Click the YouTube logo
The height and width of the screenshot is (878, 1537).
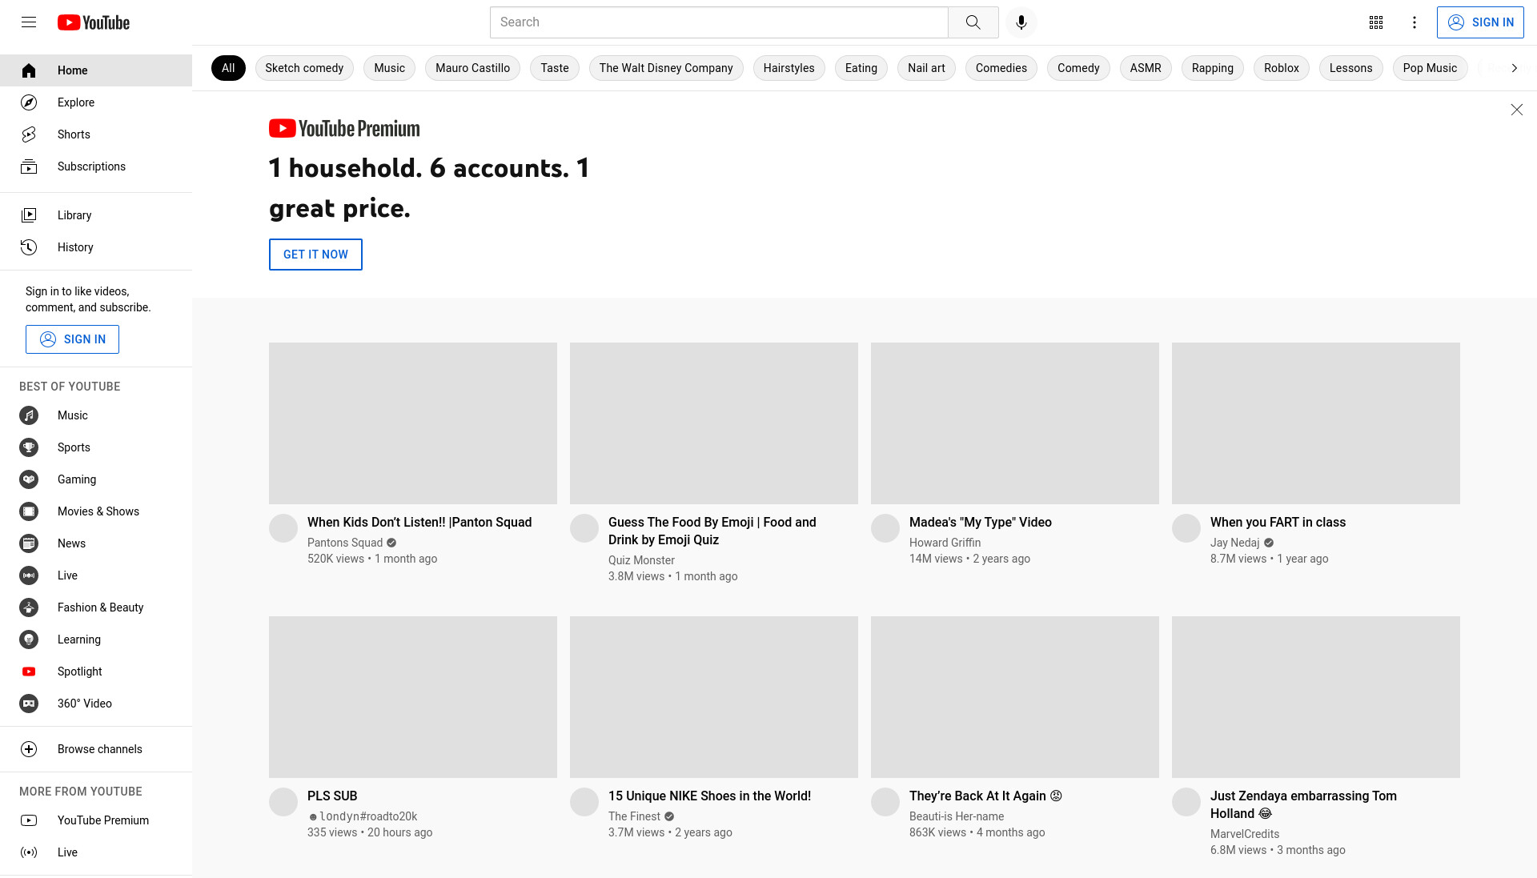click(94, 22)
